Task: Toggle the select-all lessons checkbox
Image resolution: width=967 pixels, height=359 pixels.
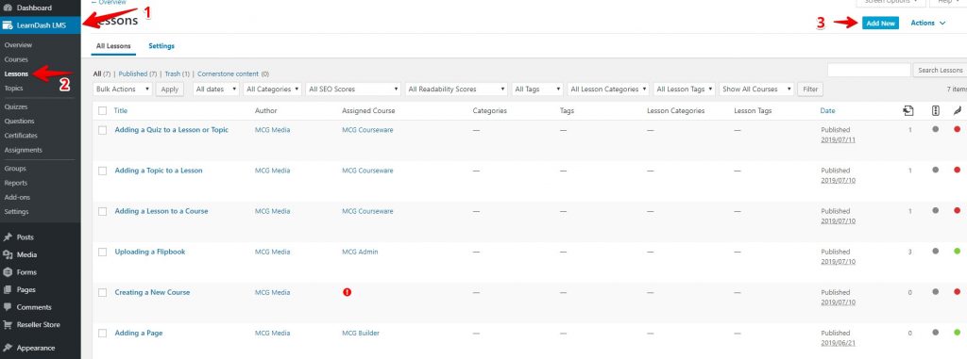Action: pos(102,111)
